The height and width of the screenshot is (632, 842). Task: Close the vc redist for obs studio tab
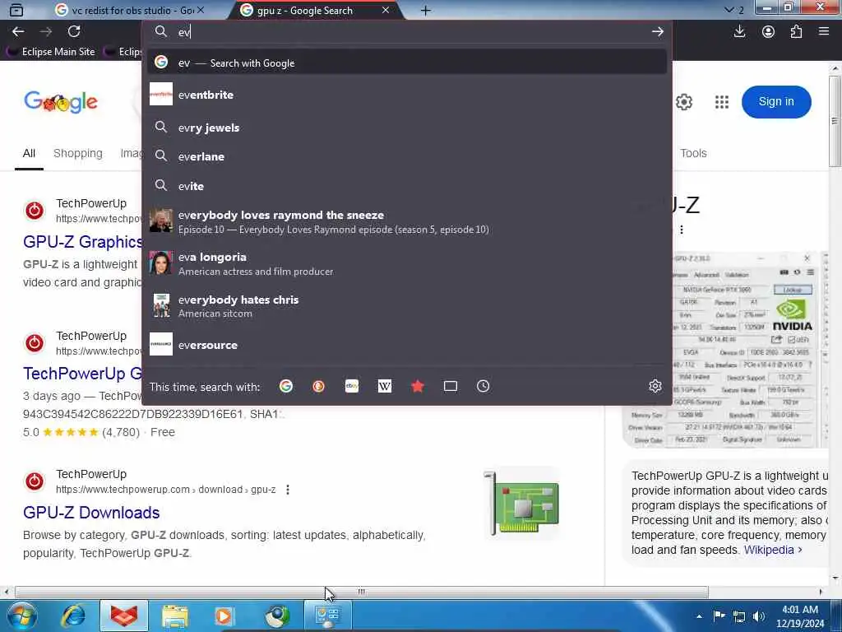[x=201, y=10]
